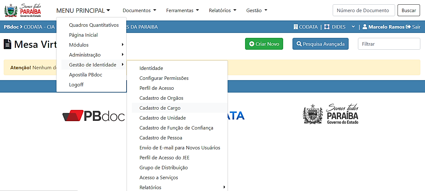Click the Marcelo Ramos user icon

[365, 27]
